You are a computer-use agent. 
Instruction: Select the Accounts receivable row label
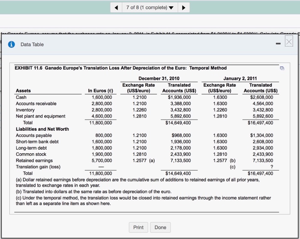click(36, 103)
